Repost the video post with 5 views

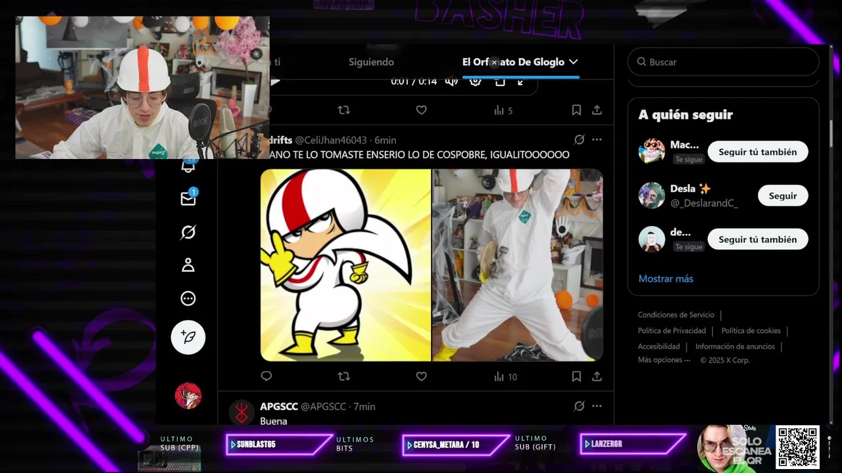[344, 110]
